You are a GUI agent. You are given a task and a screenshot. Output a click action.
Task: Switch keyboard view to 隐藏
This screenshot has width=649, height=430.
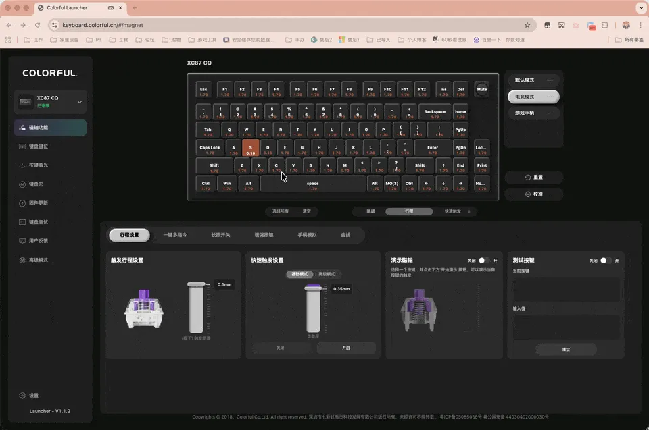pos(370,211)
